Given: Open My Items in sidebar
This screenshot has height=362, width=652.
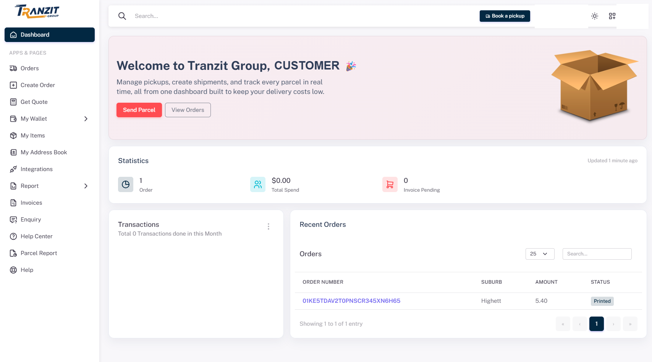Looking at the screenshot, I should pyautogui.click(x=50, y=136).
